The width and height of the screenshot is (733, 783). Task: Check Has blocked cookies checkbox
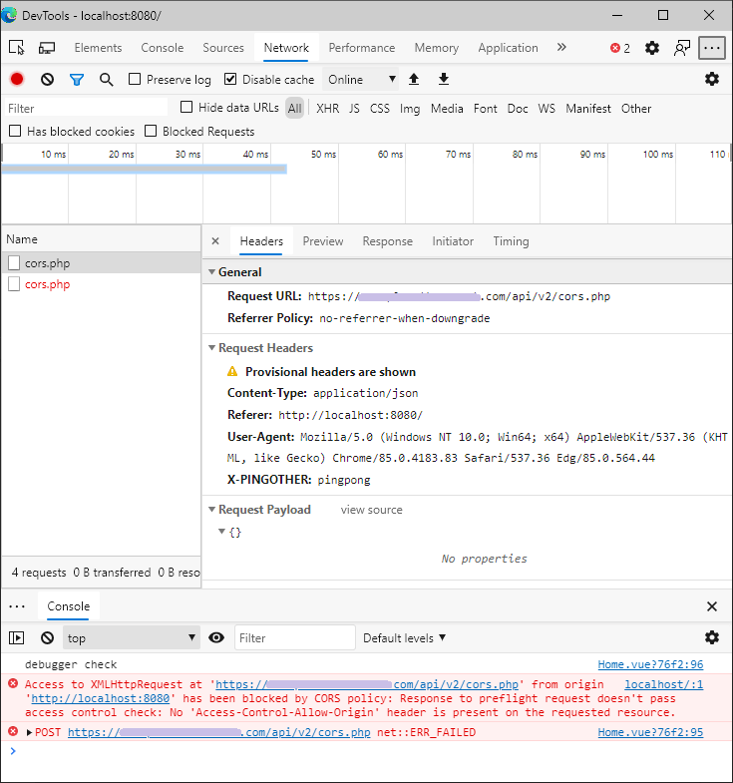(x=15, y=131)
